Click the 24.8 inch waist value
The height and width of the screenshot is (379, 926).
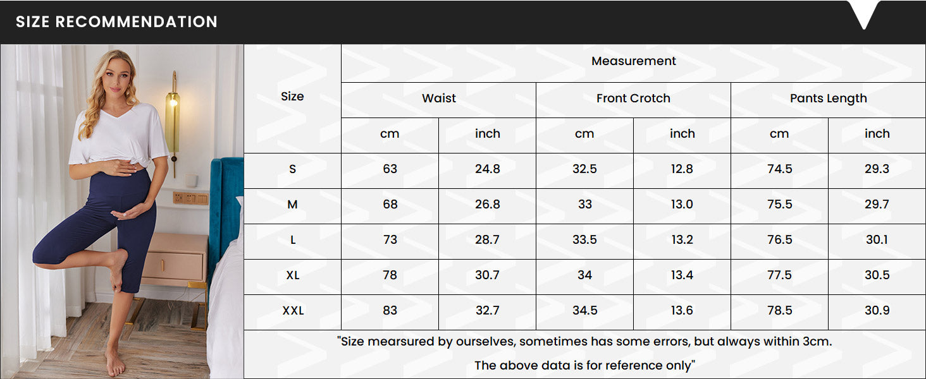(x=487, y=169)
